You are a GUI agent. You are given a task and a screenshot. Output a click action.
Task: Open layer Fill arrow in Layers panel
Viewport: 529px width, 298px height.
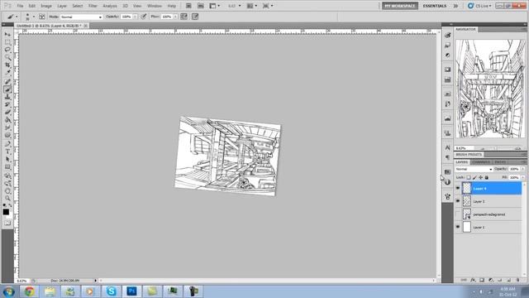point(523,177)
